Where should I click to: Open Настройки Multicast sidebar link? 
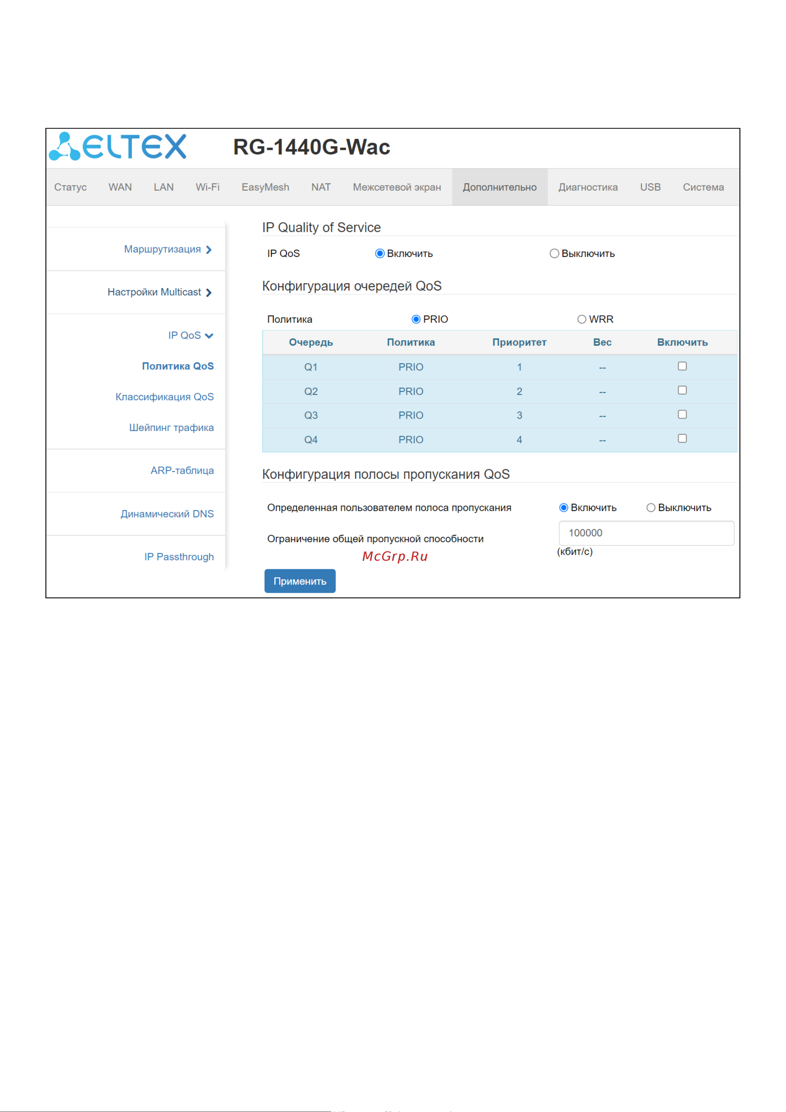154,292
